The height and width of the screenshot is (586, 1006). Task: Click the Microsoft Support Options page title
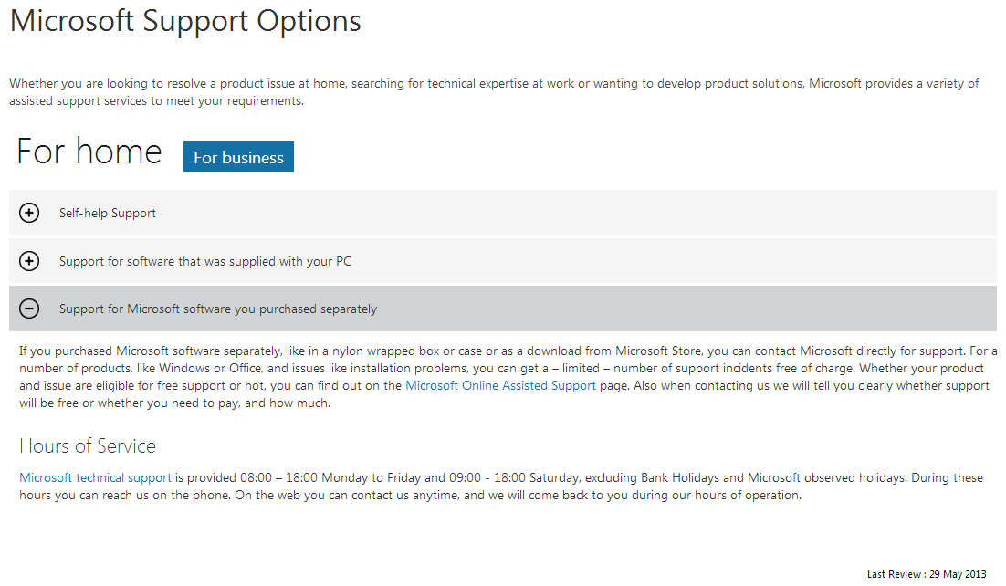[x=185, y=21]
